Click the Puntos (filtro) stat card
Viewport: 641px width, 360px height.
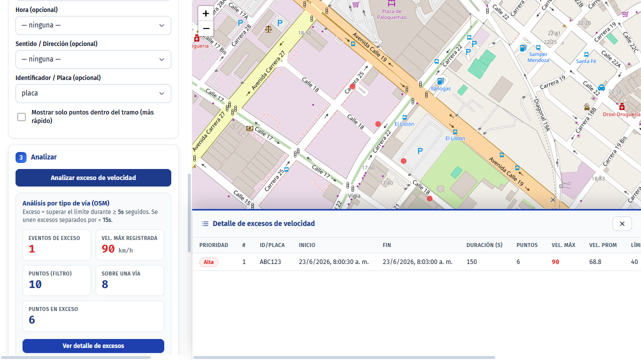point(57,280)
